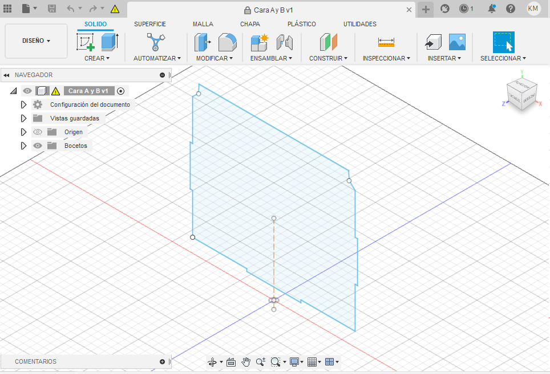550x374 pixels.
Task: Undo the last action
Action: [x=71, y=9]
